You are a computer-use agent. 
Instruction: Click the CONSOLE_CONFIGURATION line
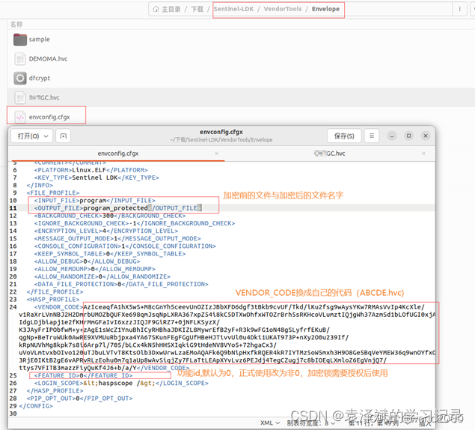[125, 246]
